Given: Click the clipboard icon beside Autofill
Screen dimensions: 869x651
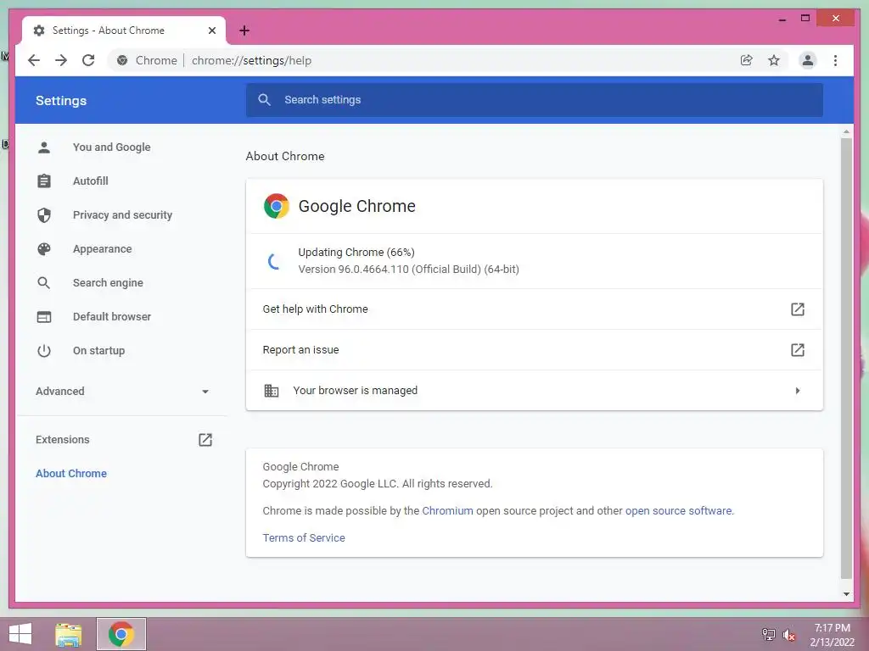Looking at the screenshot, I should (x=44, y=181).
